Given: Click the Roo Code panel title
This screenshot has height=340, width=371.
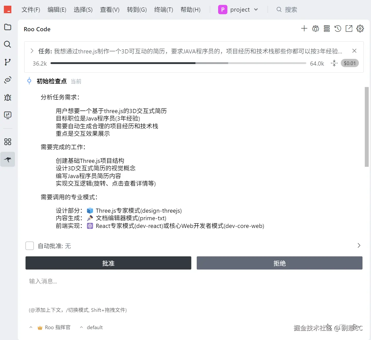Looking at the screenshot, I should (x=37, y=29).
